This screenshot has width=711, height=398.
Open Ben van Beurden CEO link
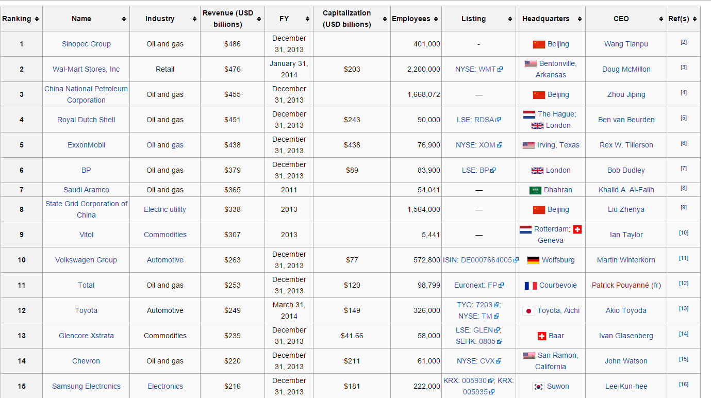point(626,120)
